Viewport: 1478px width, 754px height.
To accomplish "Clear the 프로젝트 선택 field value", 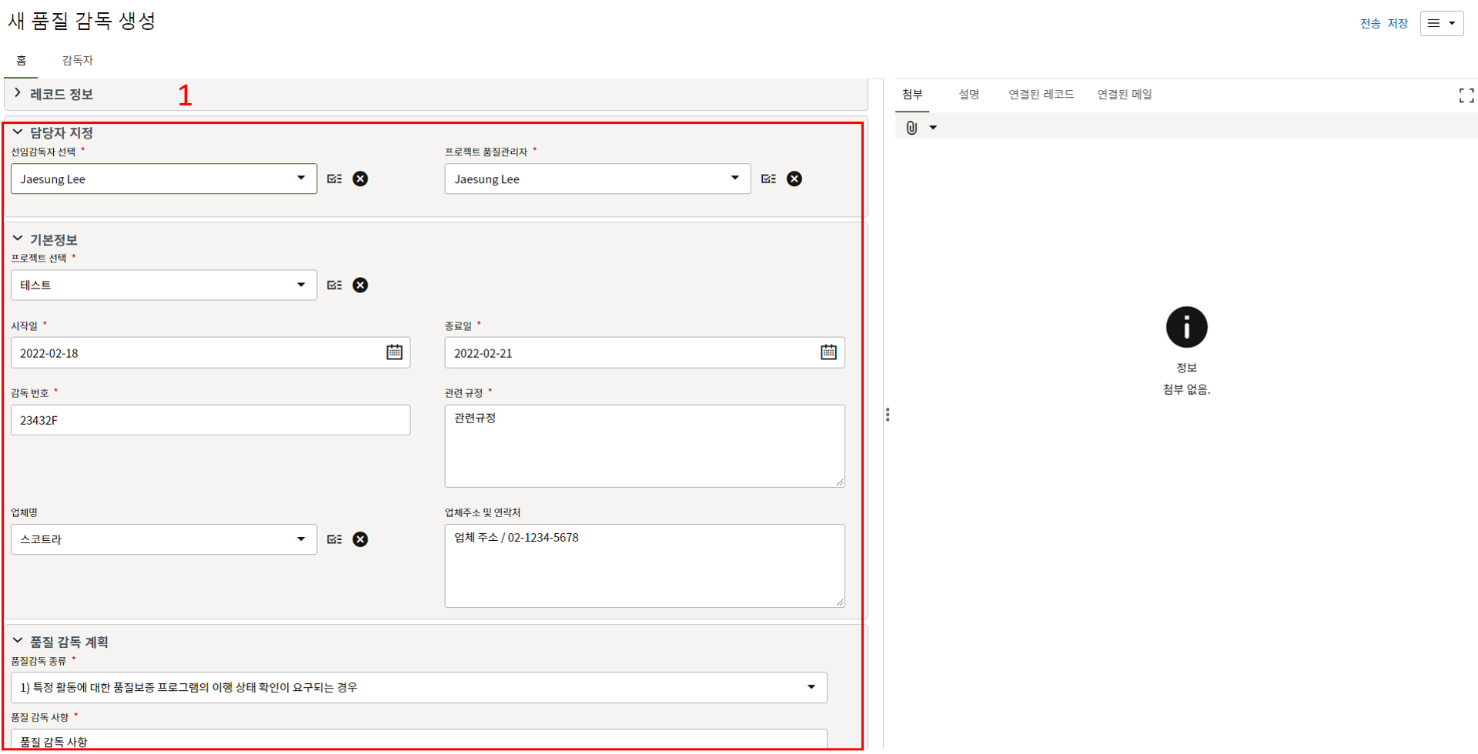I will (359, 285).
